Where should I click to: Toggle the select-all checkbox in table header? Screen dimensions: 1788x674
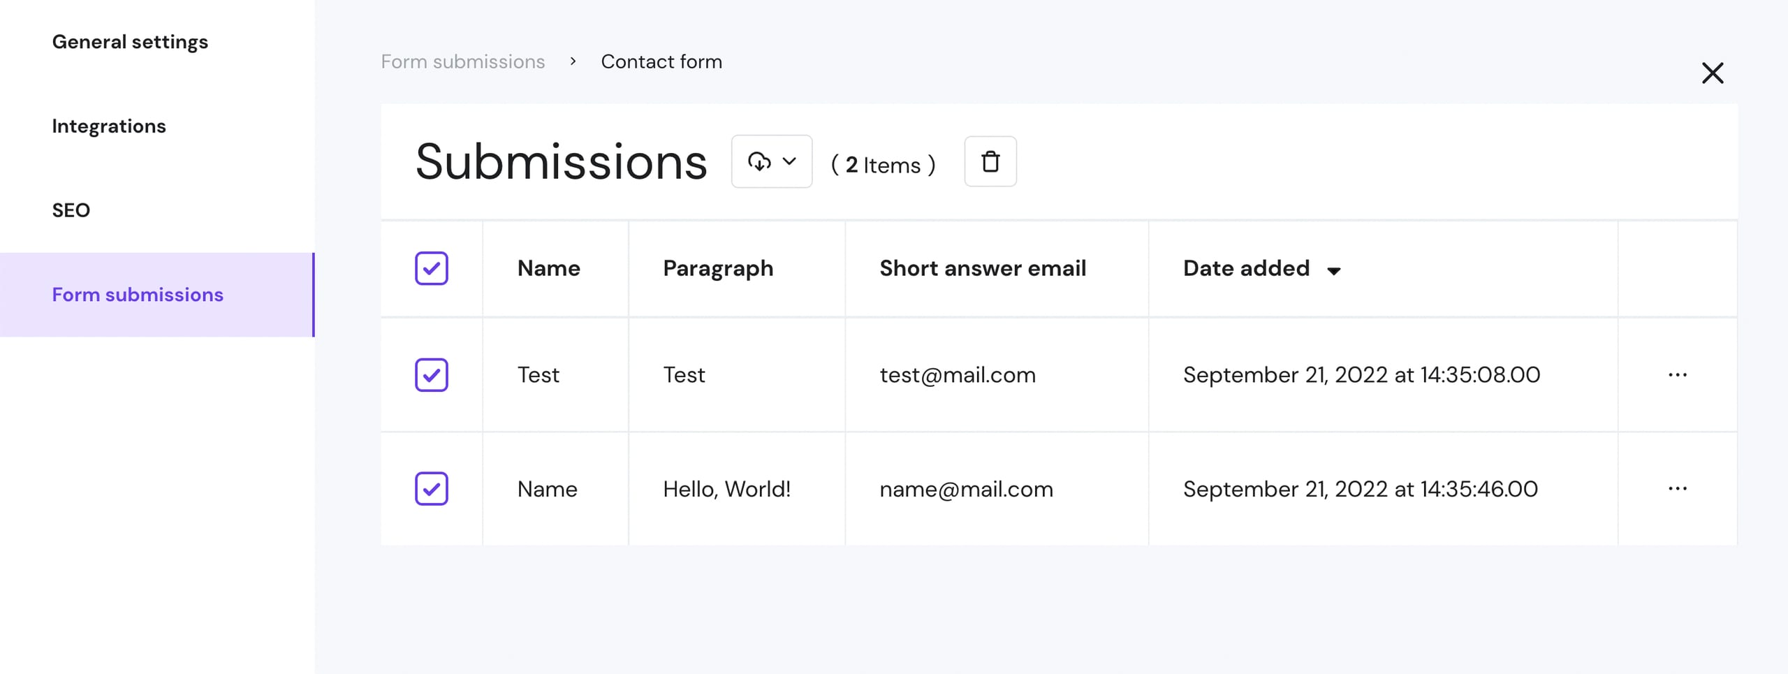coord(431,268)
